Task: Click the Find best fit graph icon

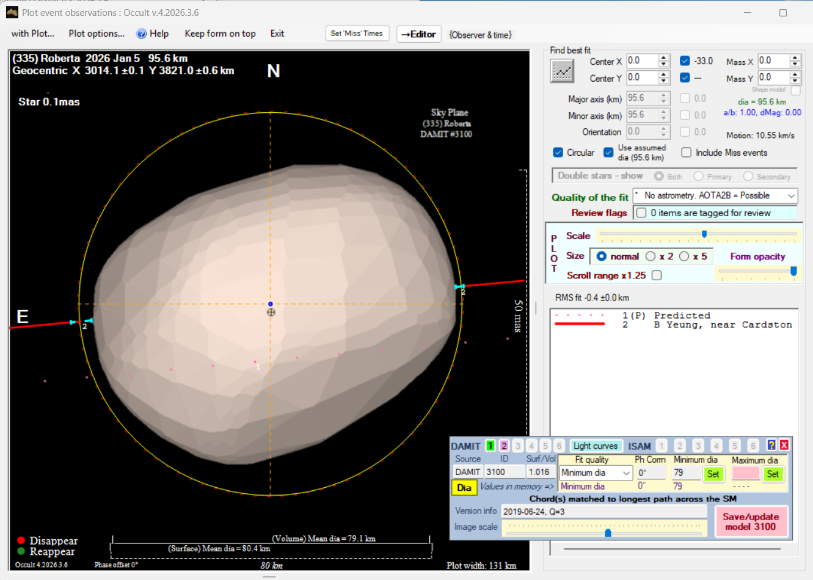Action: point(562,71)
